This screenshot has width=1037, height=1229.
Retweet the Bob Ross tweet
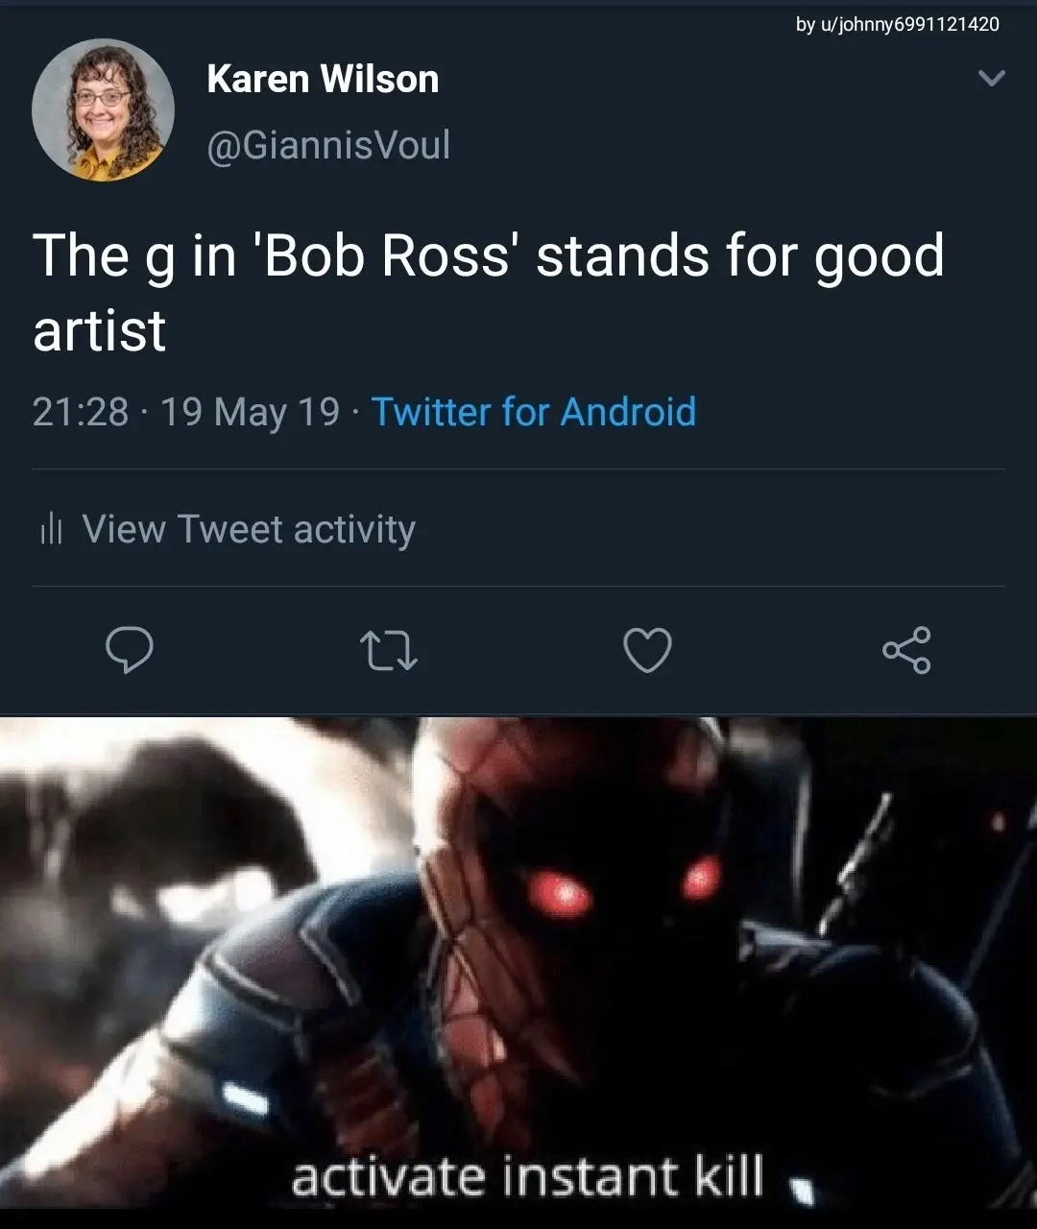click(x=387, y=651)
